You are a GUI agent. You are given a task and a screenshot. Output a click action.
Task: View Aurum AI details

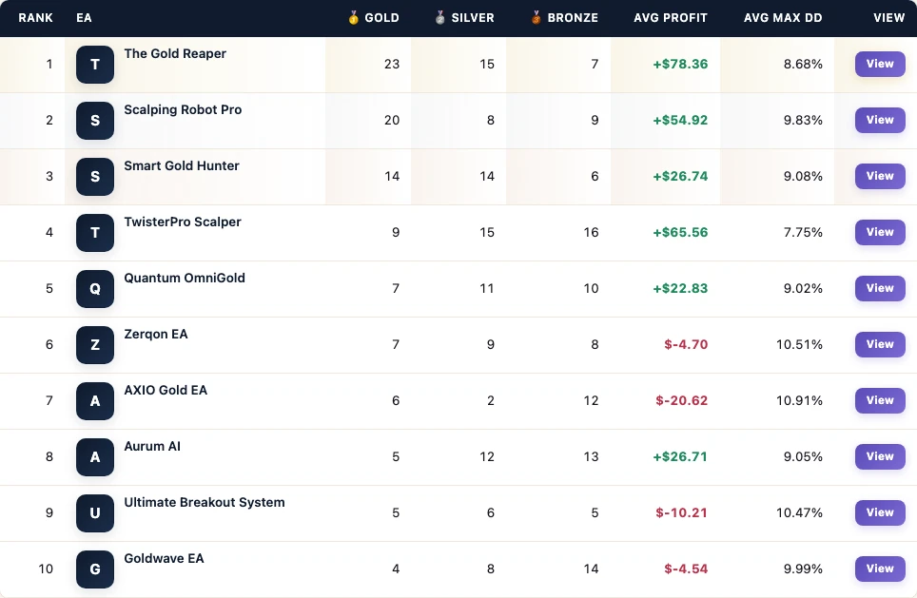tap(880, 456)
